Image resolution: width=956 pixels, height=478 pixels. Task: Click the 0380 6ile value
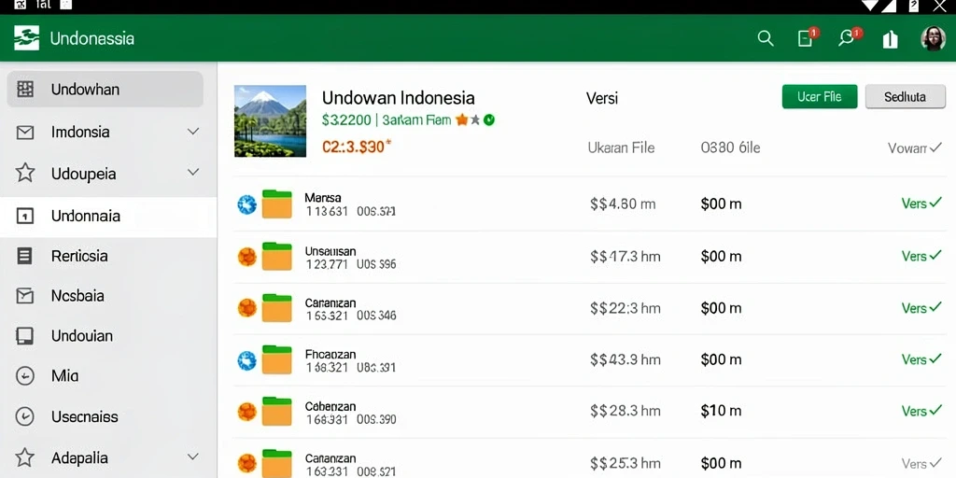coord(730,148)
